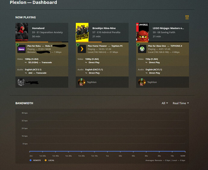The image size is (208, 170).
Task: Click the REMOTE legend label
Action: 37,160
